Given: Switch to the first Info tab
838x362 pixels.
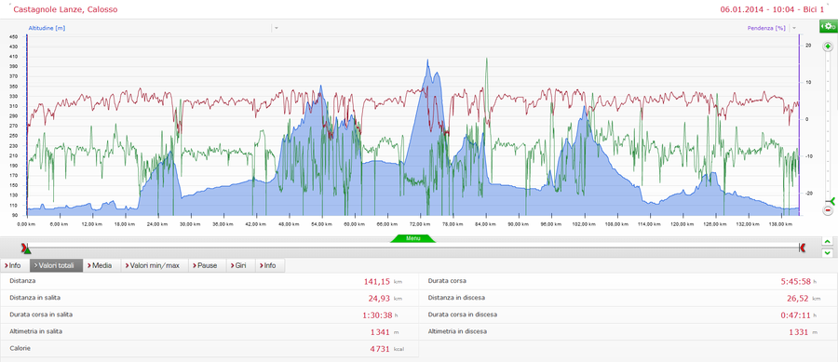Looking at the screenshot, I should click(14, 265).
